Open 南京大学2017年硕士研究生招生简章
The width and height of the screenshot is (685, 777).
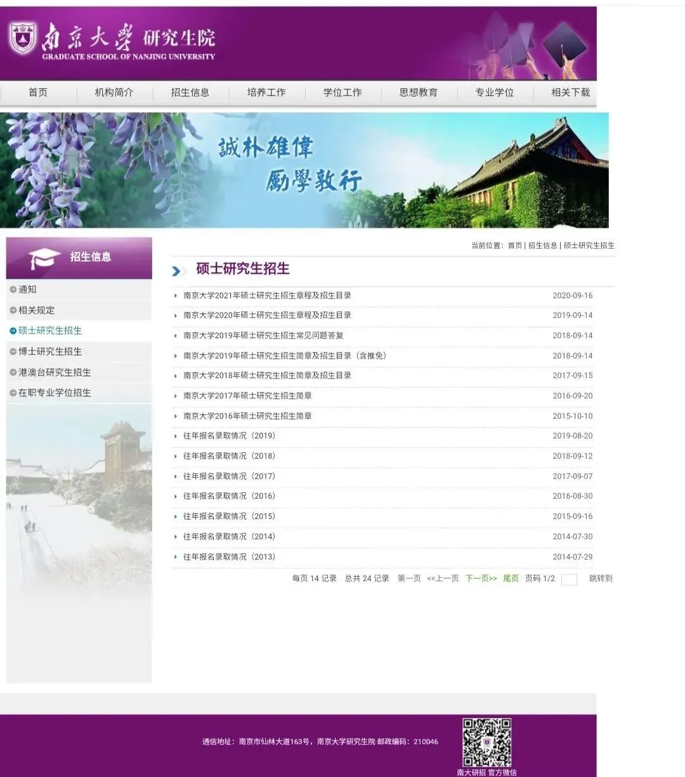click(x=247, y=396)
